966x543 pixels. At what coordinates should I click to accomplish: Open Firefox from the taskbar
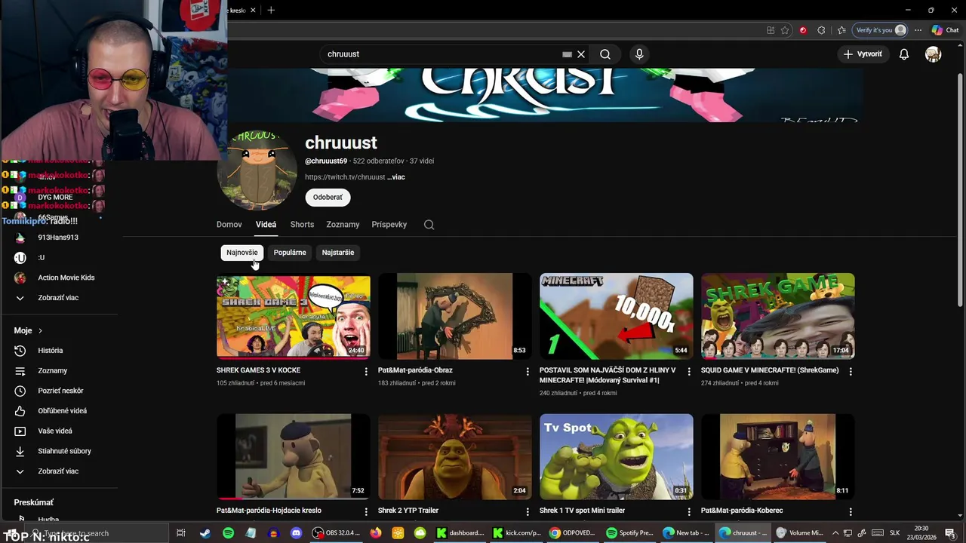(x=376, y=533)
